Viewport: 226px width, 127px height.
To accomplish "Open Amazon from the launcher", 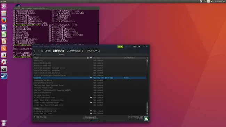I will pyautogui.click(x=4, y=55).
